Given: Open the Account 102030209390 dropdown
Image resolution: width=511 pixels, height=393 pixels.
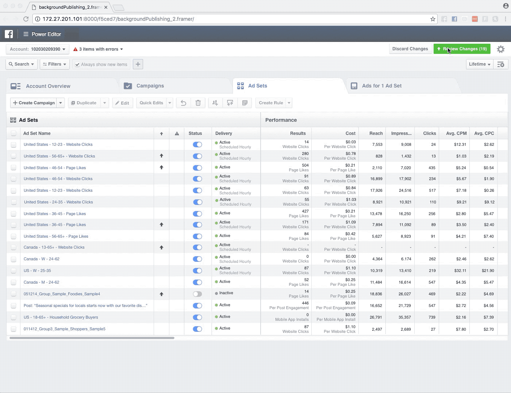Looking at the screenshot, I should [x=37, y=49].
